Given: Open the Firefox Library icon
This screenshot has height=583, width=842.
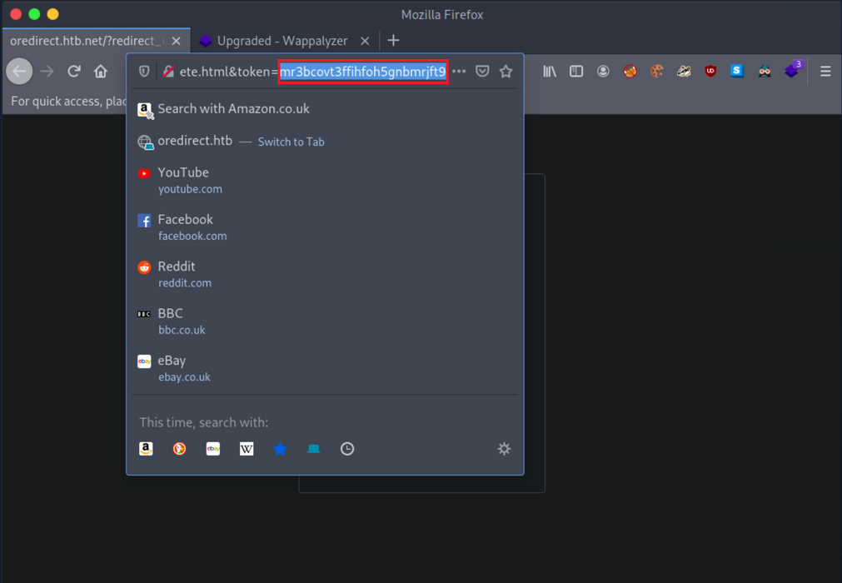Looking at the screenshot, I should click(550, 72).
